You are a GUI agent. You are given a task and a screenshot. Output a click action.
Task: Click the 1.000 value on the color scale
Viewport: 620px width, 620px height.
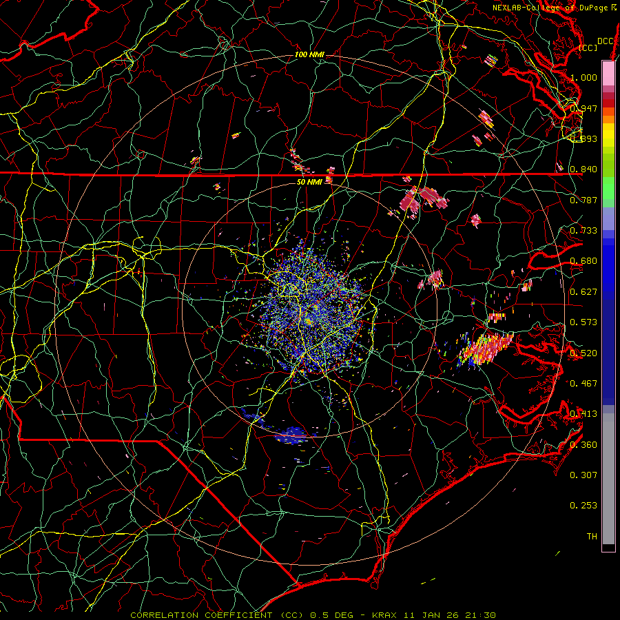pyautogui.click(x=583, y=77)
